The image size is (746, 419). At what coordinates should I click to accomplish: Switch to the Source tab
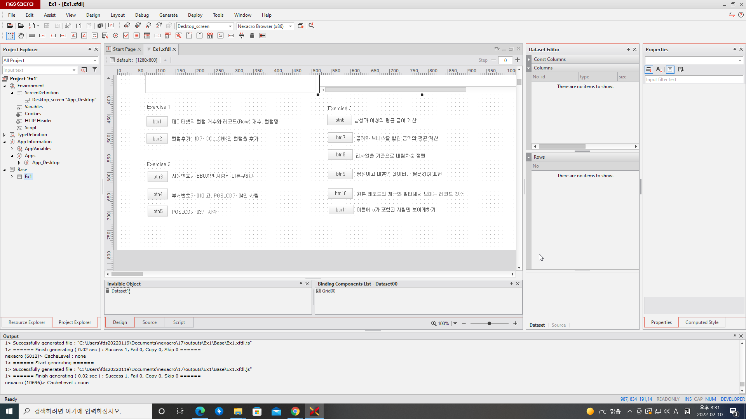(x=149, y=322)
